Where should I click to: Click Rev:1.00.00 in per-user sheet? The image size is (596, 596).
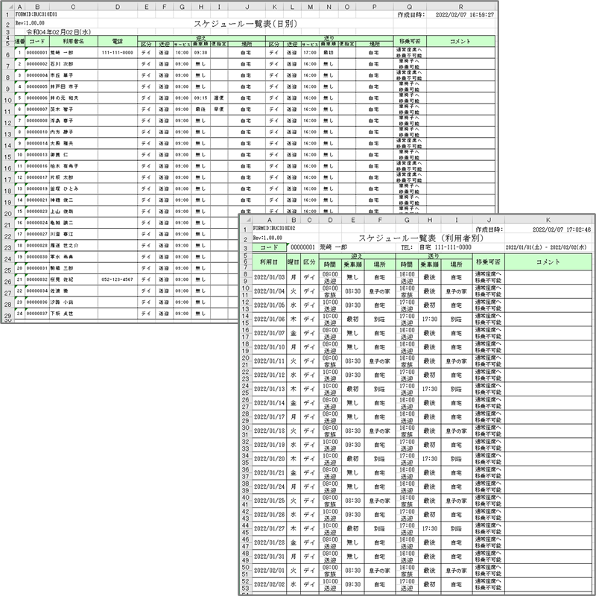(267, 238)
